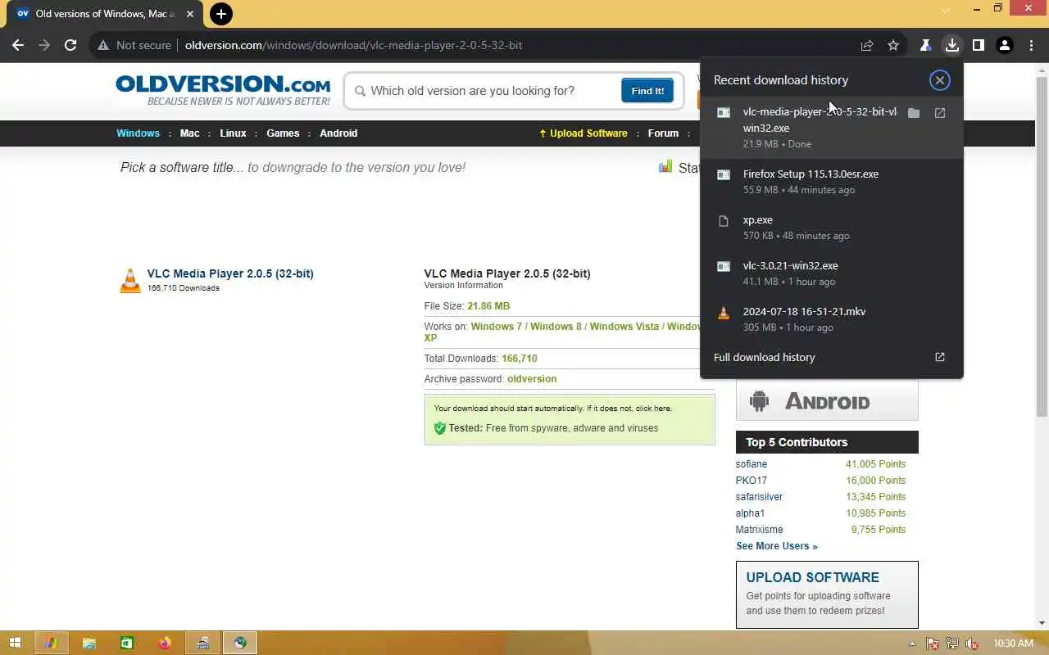Select the Windows navigation item
The image size is (1049, 655).
(x=138, y=133)
